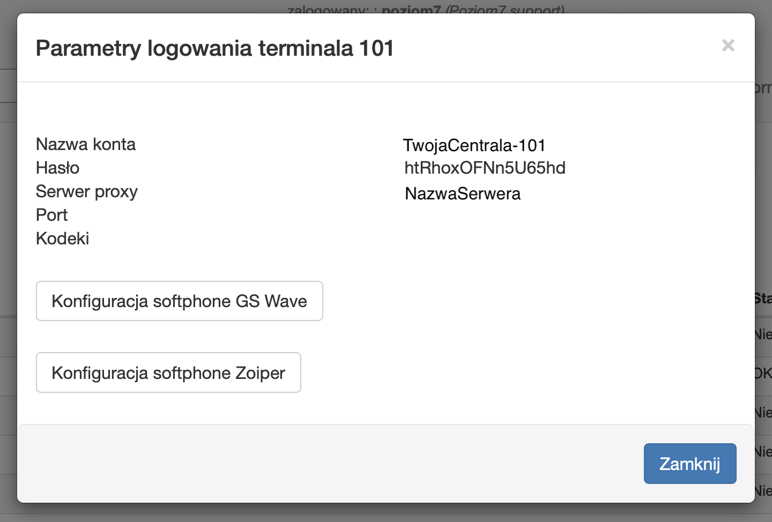Click the Nie cell beside the Zamknij button
Screen dimensions: 772x522
click(x=763, y=452)
